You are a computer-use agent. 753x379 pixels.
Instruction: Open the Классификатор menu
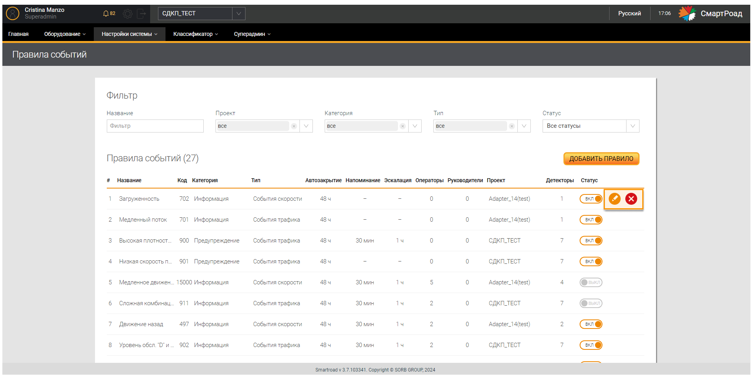[195, 34]
